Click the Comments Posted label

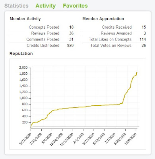[x=43, y=39]
